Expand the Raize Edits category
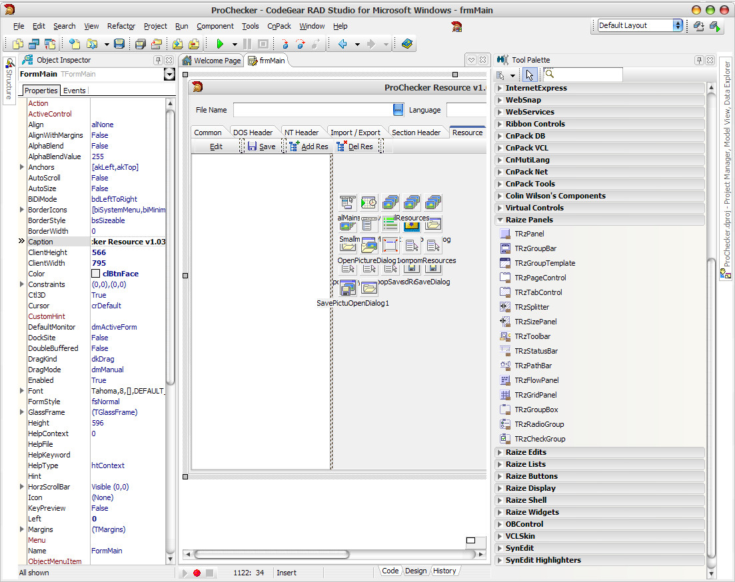 click(x=500, y=452)
